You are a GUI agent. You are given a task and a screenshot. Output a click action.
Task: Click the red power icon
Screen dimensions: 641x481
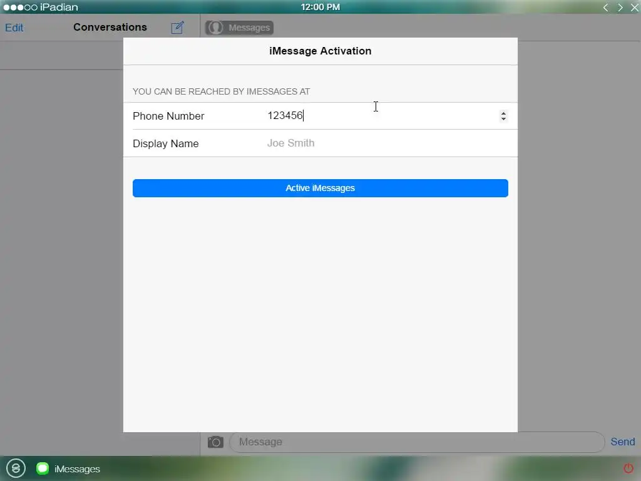pos(628,468)
